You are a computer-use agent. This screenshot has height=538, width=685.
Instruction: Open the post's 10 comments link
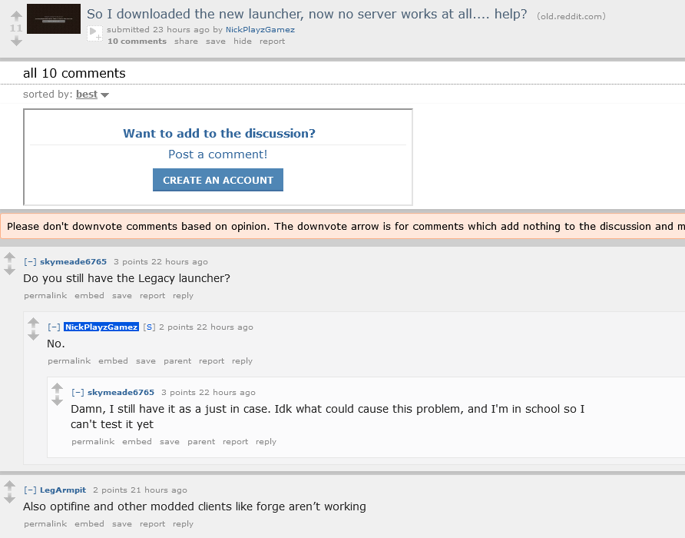pyautogui.click(x=137, y=41)
